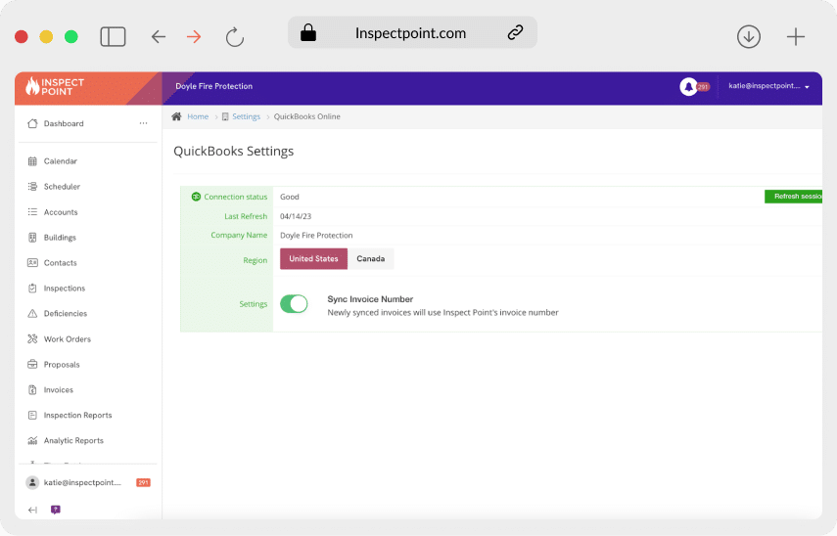Click the notification bell icon in header
The height and width of the screenshot is (536, 837).
(688, 87)
